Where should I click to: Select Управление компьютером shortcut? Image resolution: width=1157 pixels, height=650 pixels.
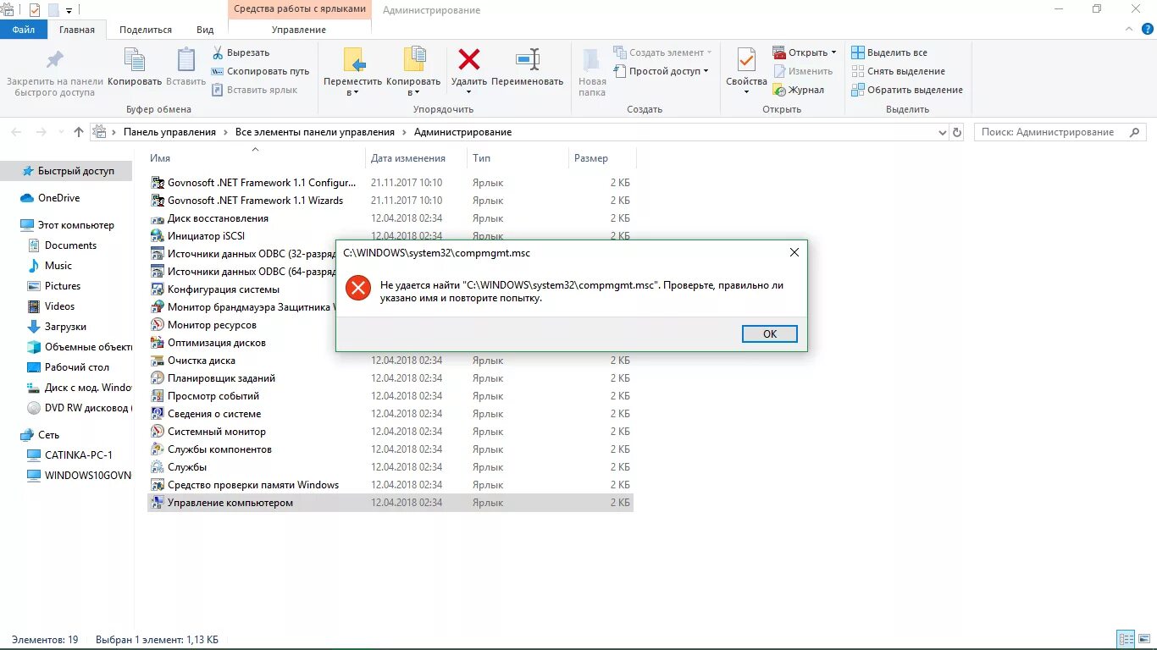click(390, 503)
